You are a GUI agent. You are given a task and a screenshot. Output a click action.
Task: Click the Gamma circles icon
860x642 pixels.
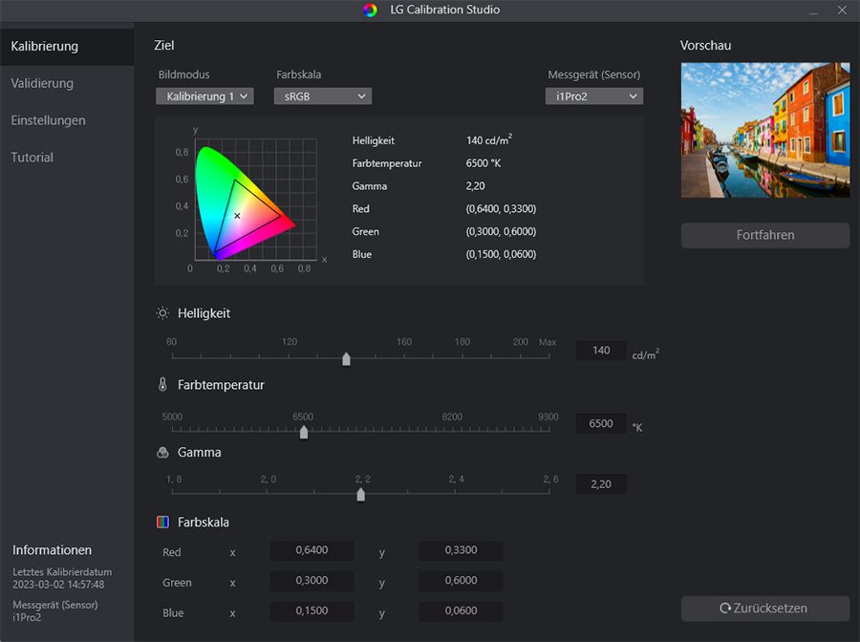[x=162, y=452]
